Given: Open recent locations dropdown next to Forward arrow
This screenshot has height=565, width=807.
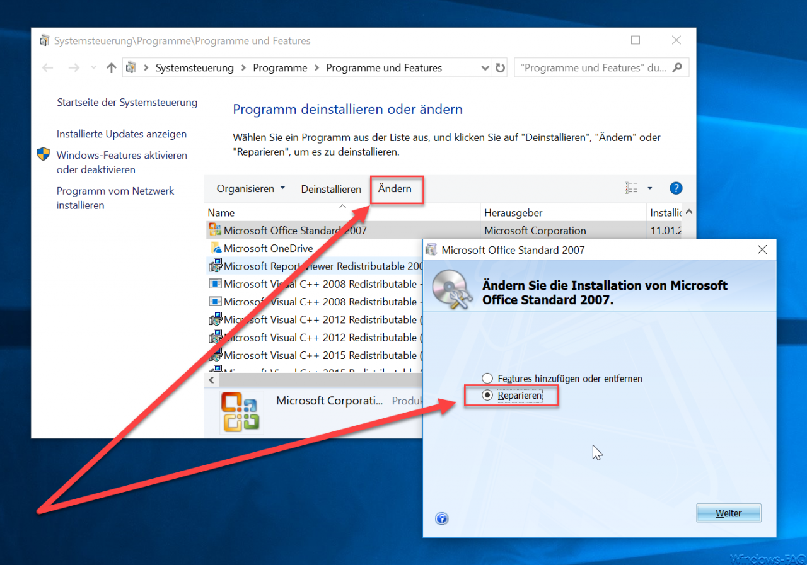Looking at the screenshot, I should tap(93, 67).
